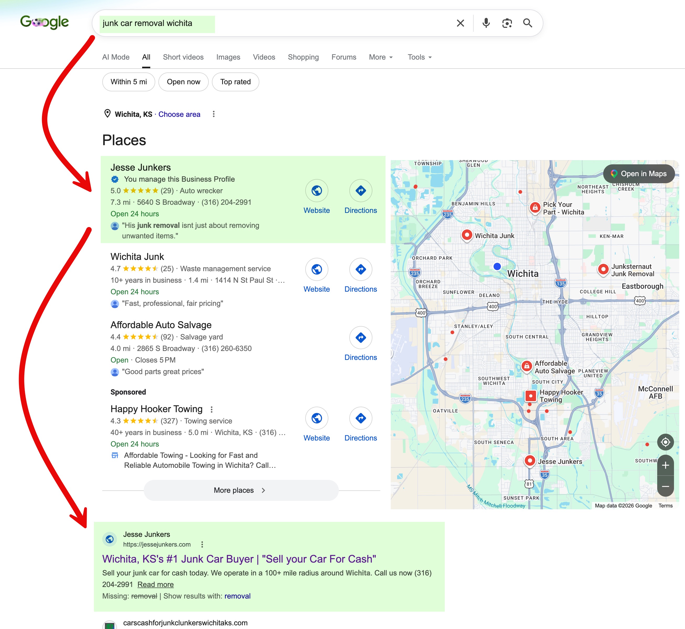Switch to AI Mode tab

[x=116, y=57]
